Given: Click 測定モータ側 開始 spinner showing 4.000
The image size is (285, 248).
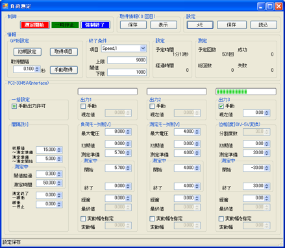Looking at the screenshot, I should click(x=187, y=168).
